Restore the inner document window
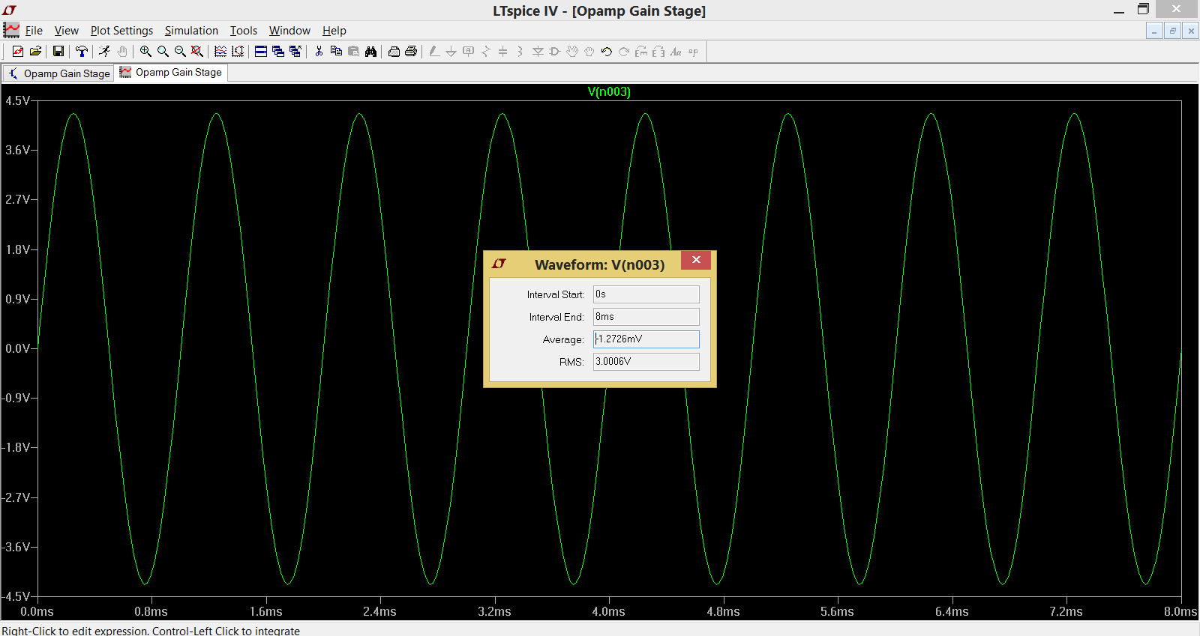This screenshot has height=636, width=1200. pyautogui.click(x=1172, y=31)
